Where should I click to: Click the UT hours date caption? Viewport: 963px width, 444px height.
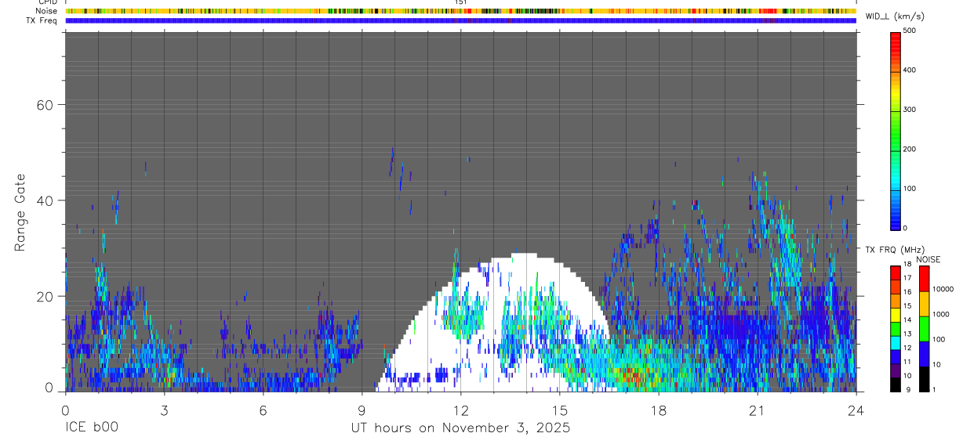point(460,428)
